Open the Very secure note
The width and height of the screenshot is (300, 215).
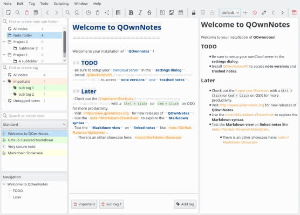35,147
